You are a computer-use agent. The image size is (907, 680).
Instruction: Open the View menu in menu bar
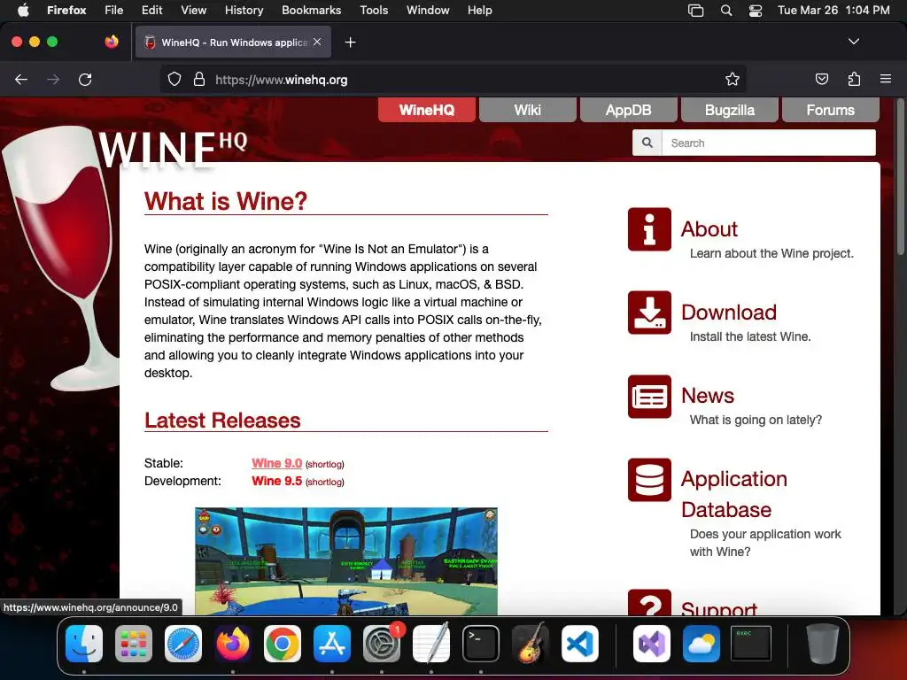(x=193, y=10)
